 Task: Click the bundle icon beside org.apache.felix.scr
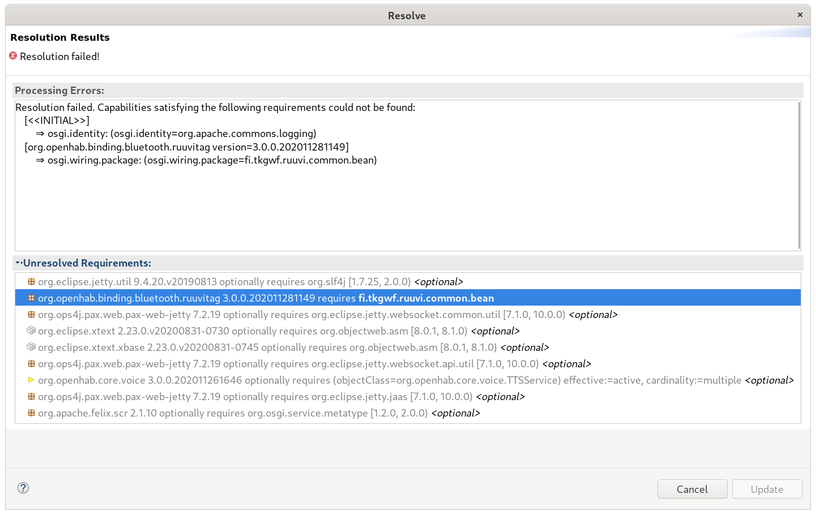point(31,413)
